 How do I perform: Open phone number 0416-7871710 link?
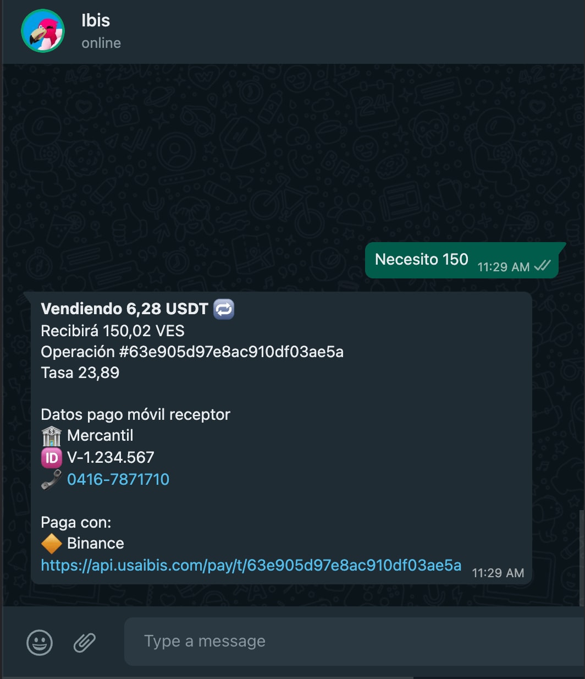click(x=118, y=479)
